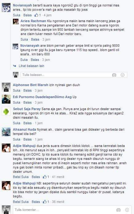Toggle 'Batal Suka' on 36 menit comment

coord(21,202)
